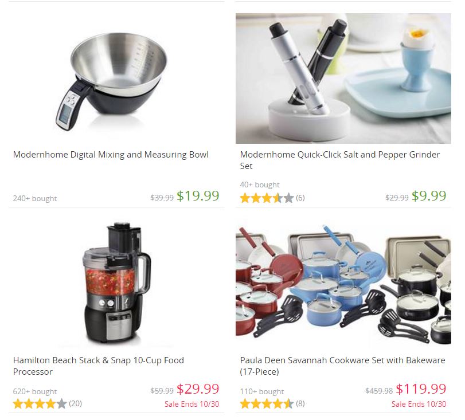Click the $19.99 price
Screen dimensions: 465x420
click(x=198, y=196)
